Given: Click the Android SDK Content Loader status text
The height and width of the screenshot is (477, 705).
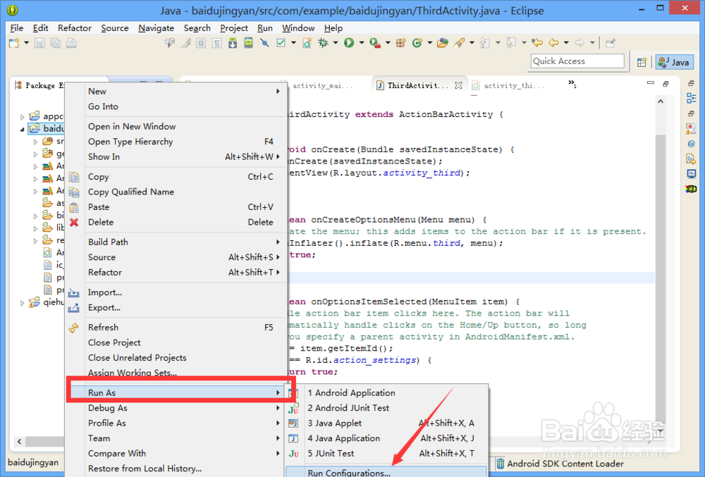Looking at the screenshot, I should [565, 464].
